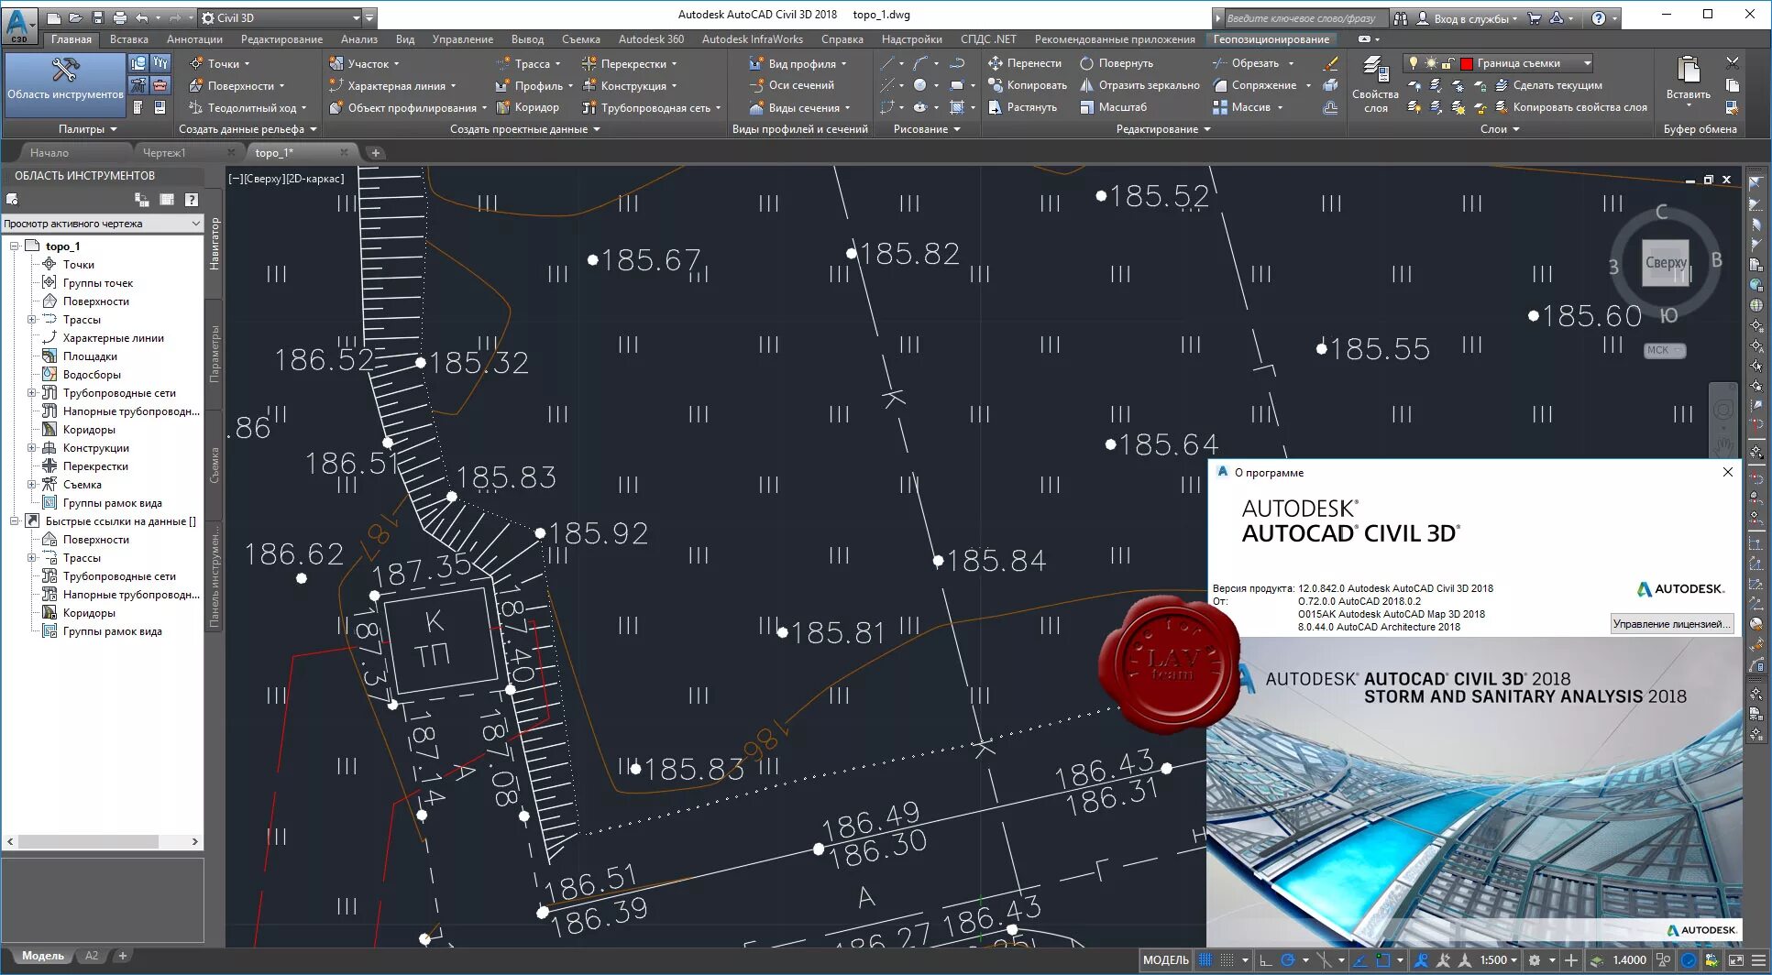Image resolution: width=1772 pixels, height=975 pixels.
Task: Open the Оси сечений sample lines tool
Action: 791,85
